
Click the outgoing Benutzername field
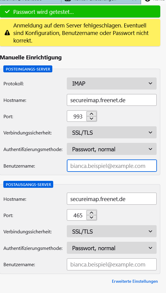pyautogui.click(x=112, y=264)
